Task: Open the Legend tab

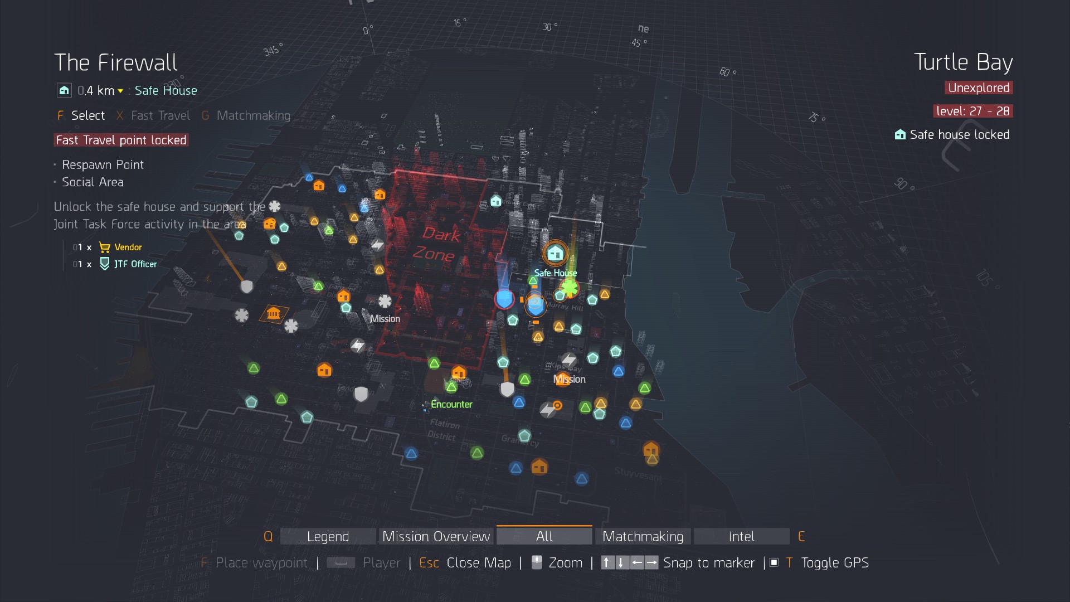Action: coord(328,536)
